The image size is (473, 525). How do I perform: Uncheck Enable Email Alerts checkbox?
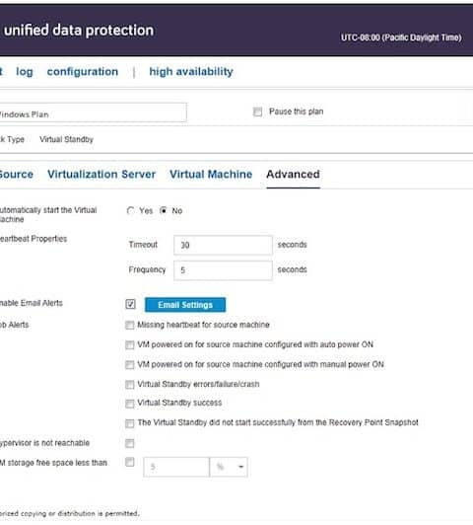click(130, 304)
